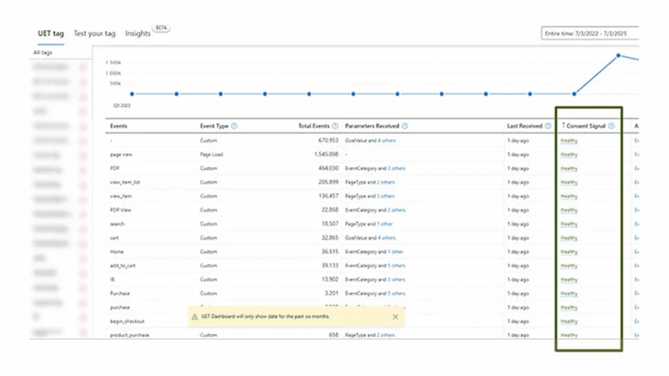
Task: Open '4 others' link in the 670,953 row
Action: [x=387, y=140]
